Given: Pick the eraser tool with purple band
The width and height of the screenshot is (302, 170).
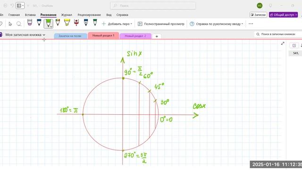Looking at the screenshot, I should click(x=29, y=23).
